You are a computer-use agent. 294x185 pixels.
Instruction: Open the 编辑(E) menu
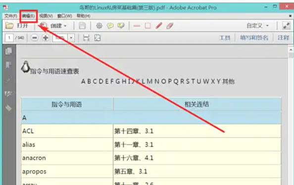coord(28,16)
